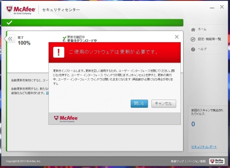Click the 完了 label
The width and height of the screenshot is (230, 168).
coord(21,38)
